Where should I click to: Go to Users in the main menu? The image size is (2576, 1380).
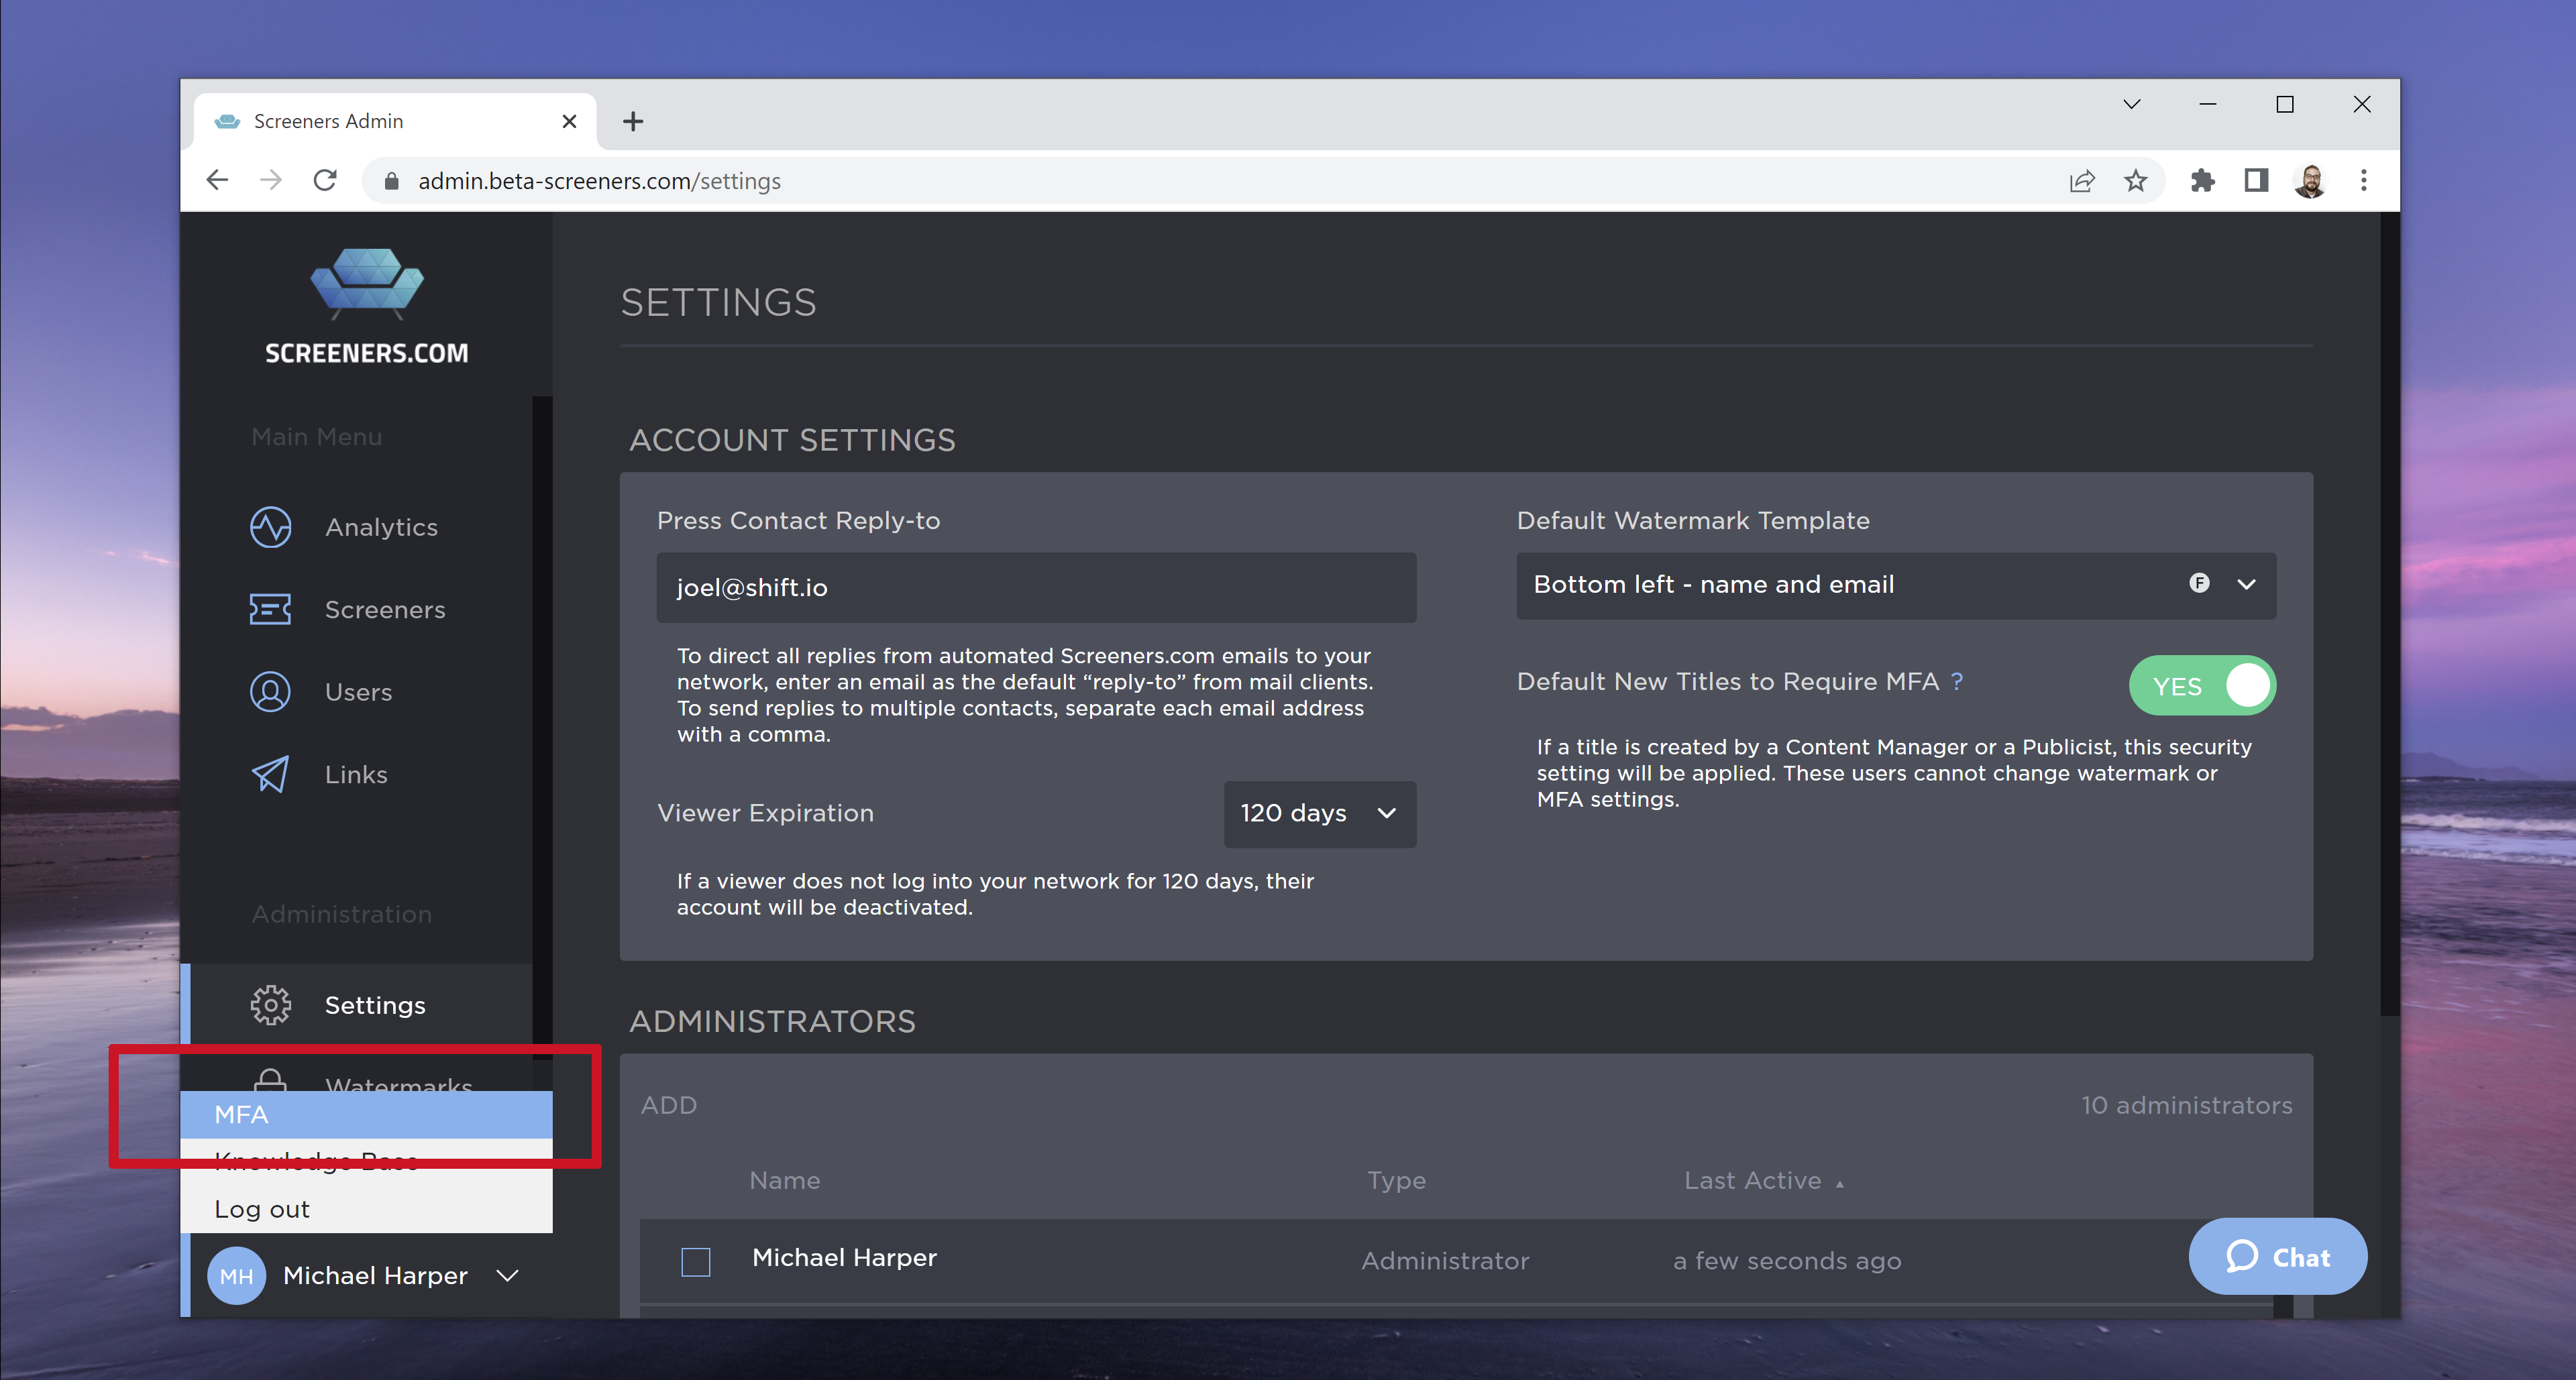(x=358, y=693)
